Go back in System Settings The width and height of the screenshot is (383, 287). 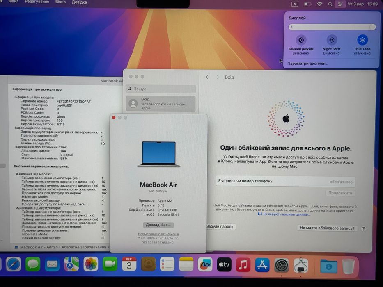coord(207,77)
